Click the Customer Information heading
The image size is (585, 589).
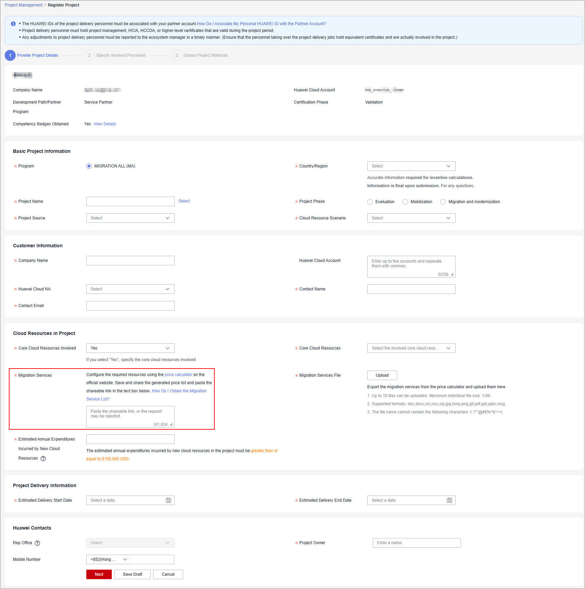[x=38, y=246]
